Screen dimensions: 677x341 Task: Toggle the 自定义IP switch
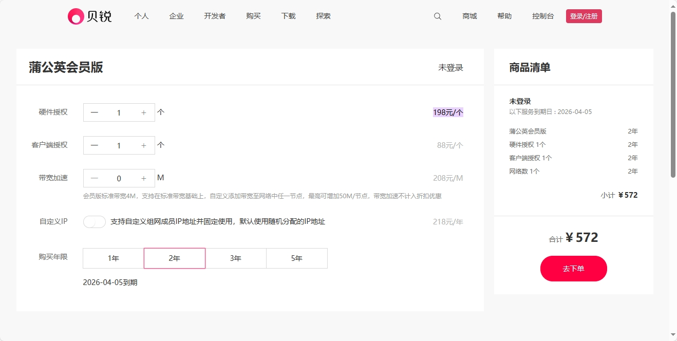click(x=95, y=222)
